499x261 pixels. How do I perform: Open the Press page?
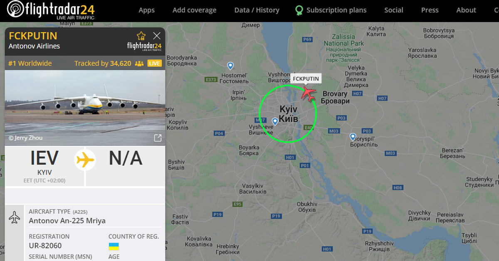coord(430,10)
